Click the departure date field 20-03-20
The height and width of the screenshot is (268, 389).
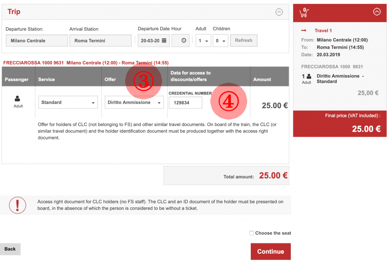pyautogui.click(x=153, y=40)
